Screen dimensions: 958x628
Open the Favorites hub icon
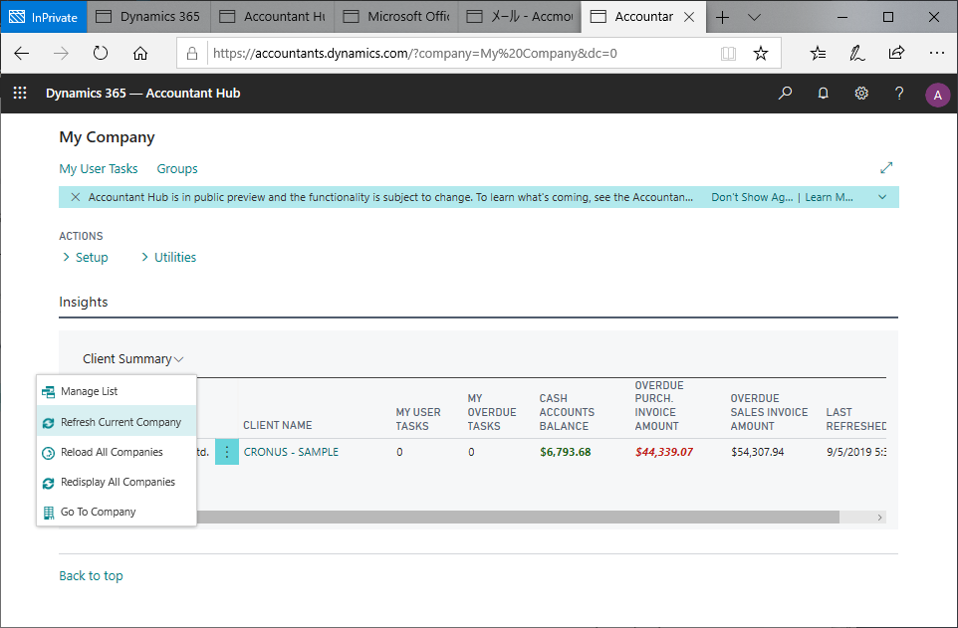tap(819, 53)
